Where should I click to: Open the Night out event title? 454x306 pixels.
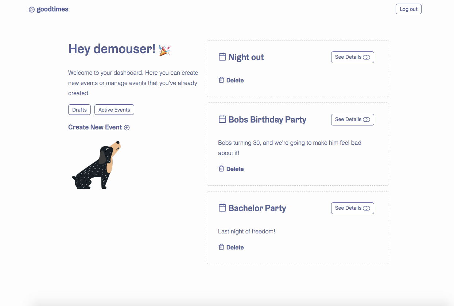(246, 57)
